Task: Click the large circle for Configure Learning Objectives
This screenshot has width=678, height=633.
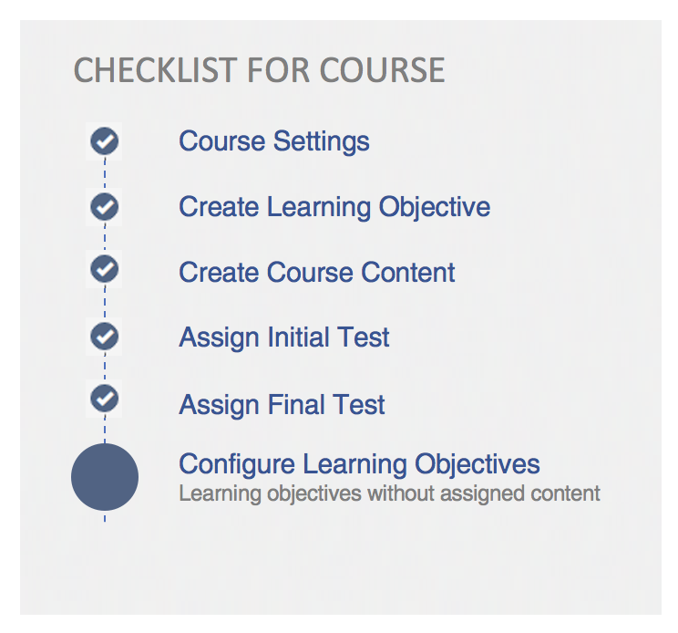Action: pos(105,477)
